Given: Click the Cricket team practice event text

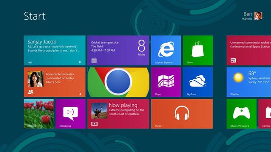Looking at the screenshot, I should [x=105, y=42].
